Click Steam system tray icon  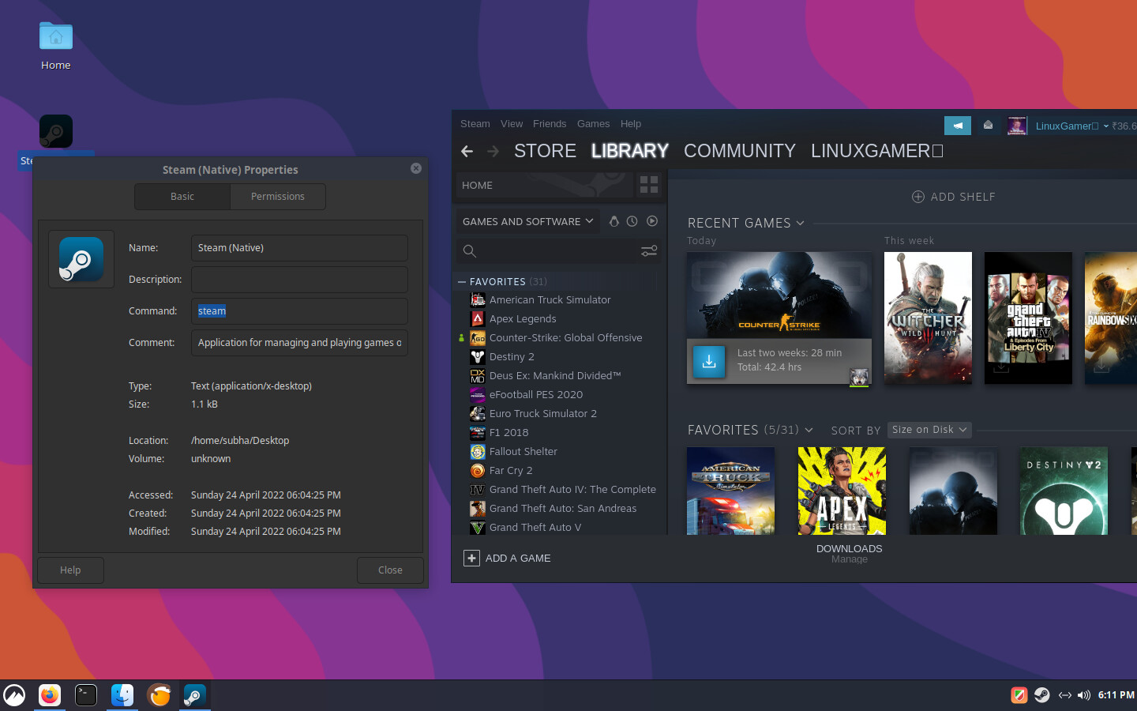[1042, 695]
